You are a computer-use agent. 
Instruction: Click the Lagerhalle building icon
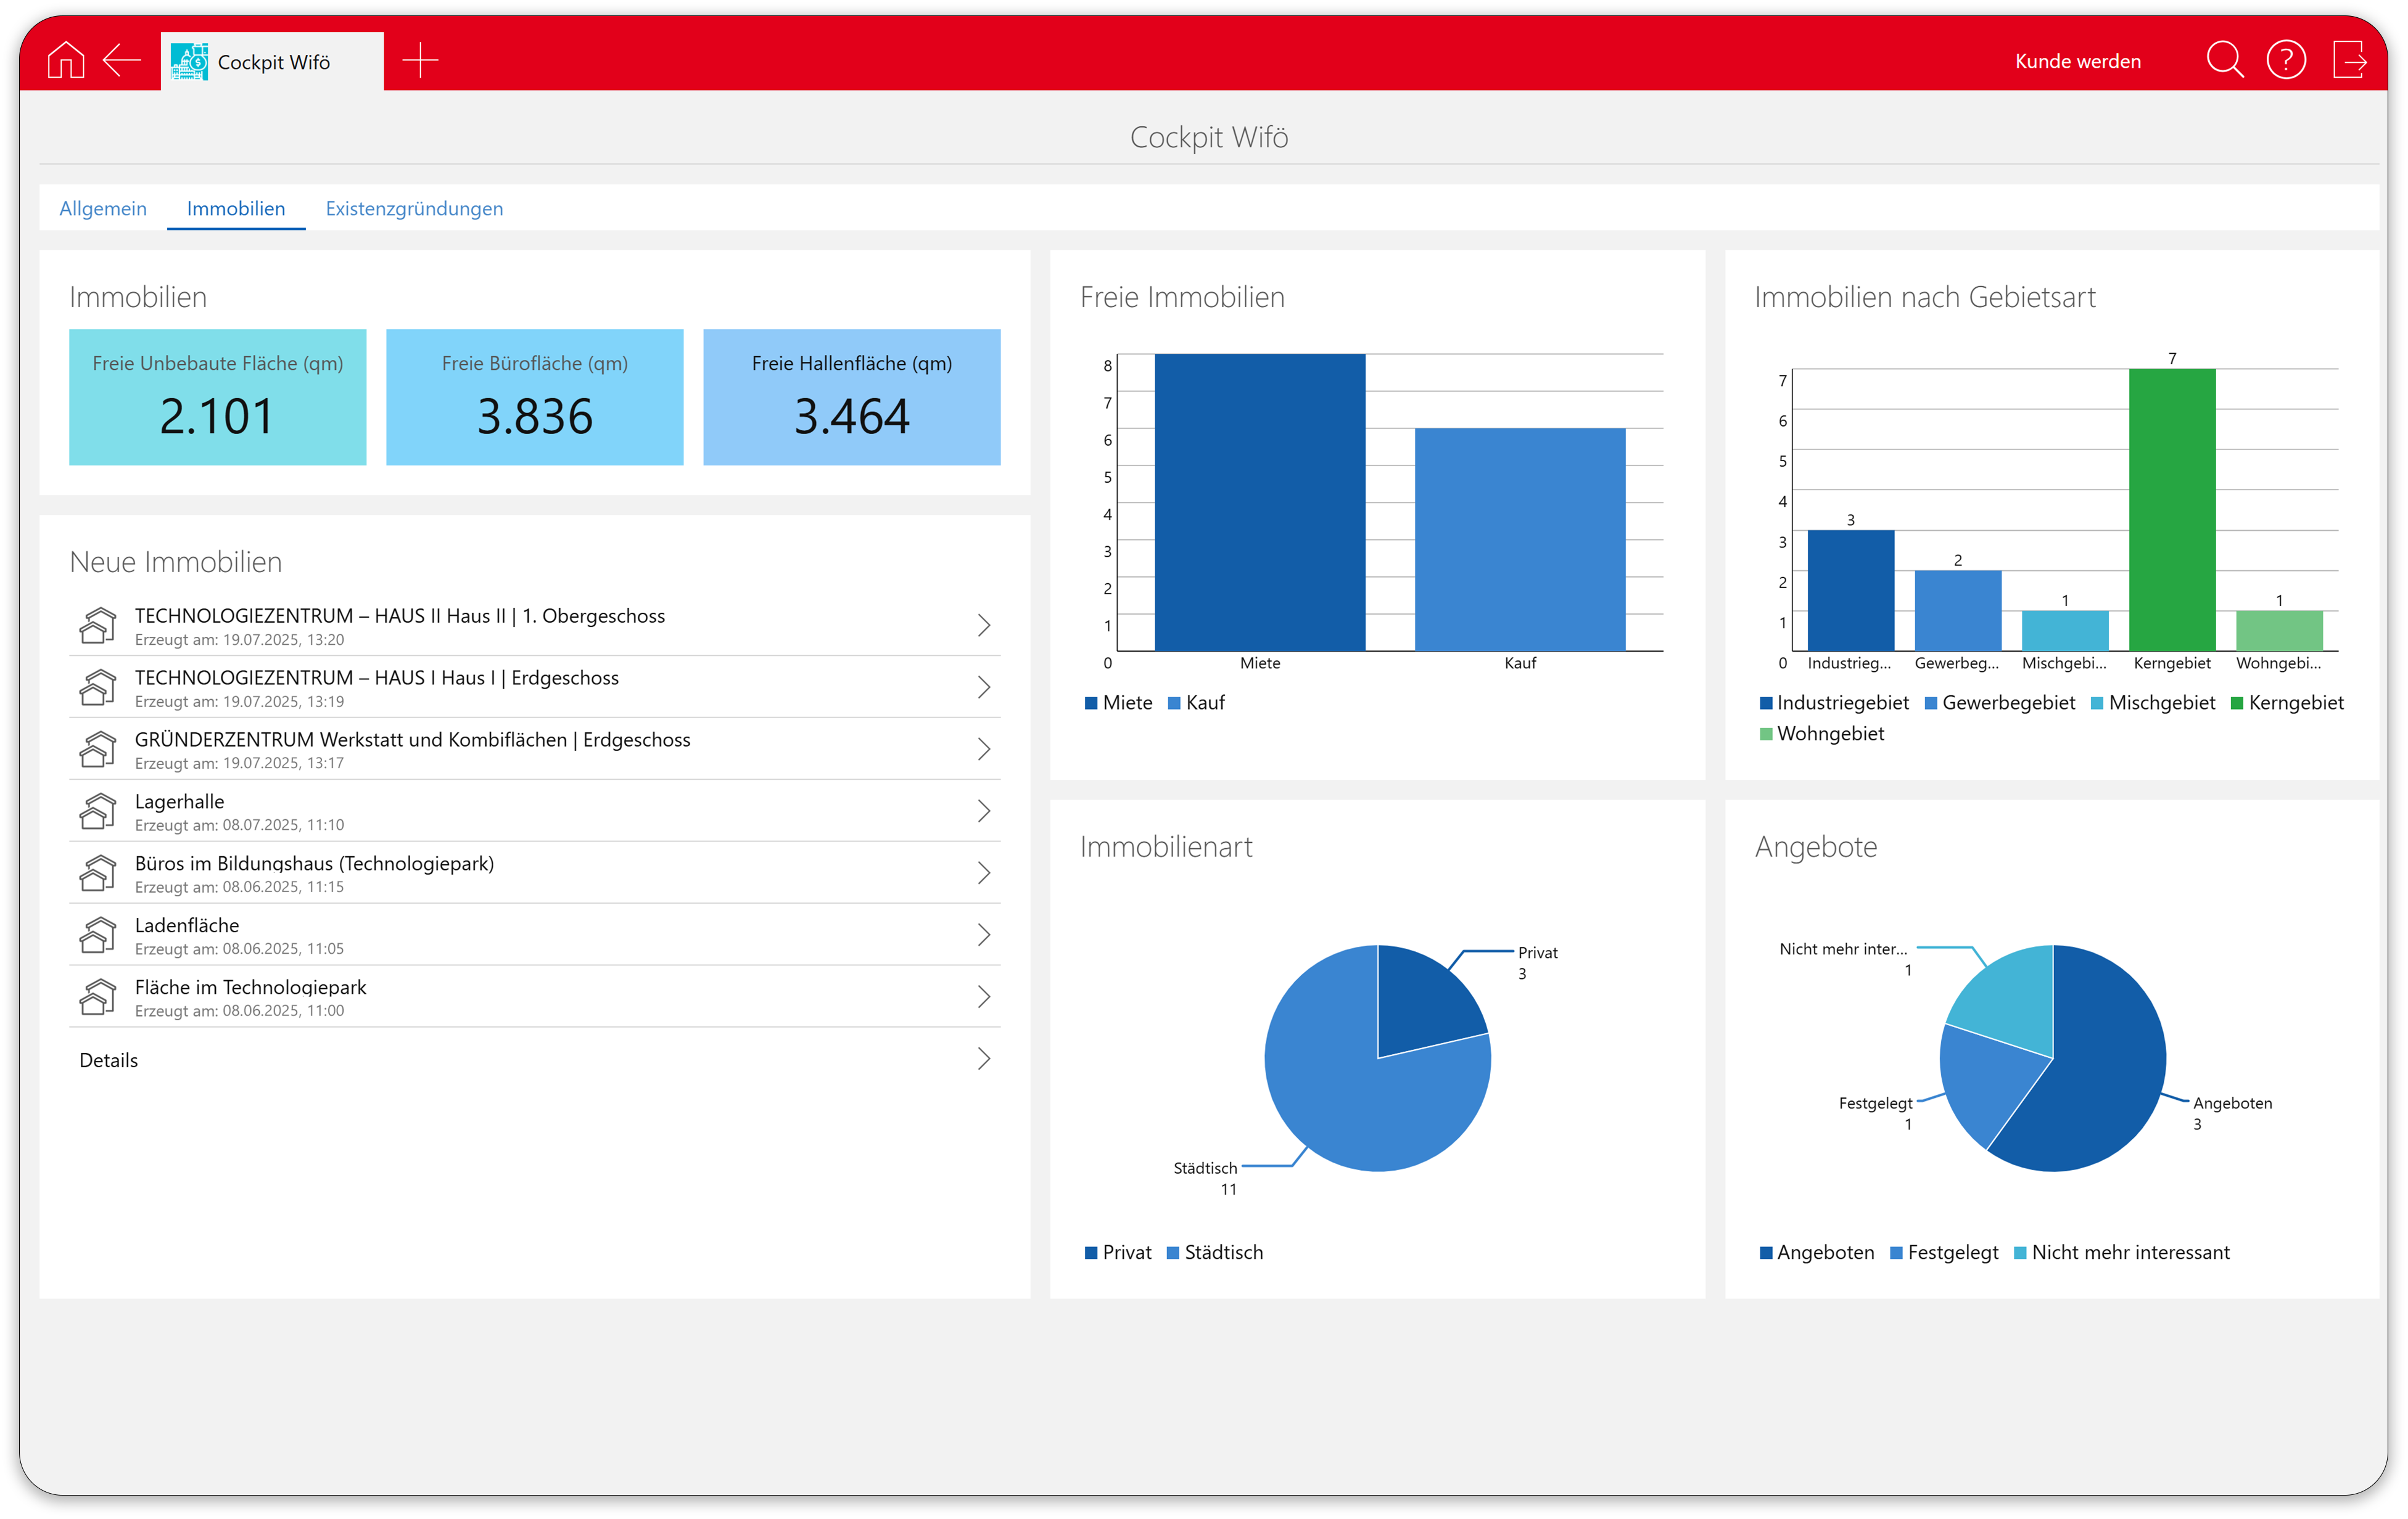(x=98, y=811)
